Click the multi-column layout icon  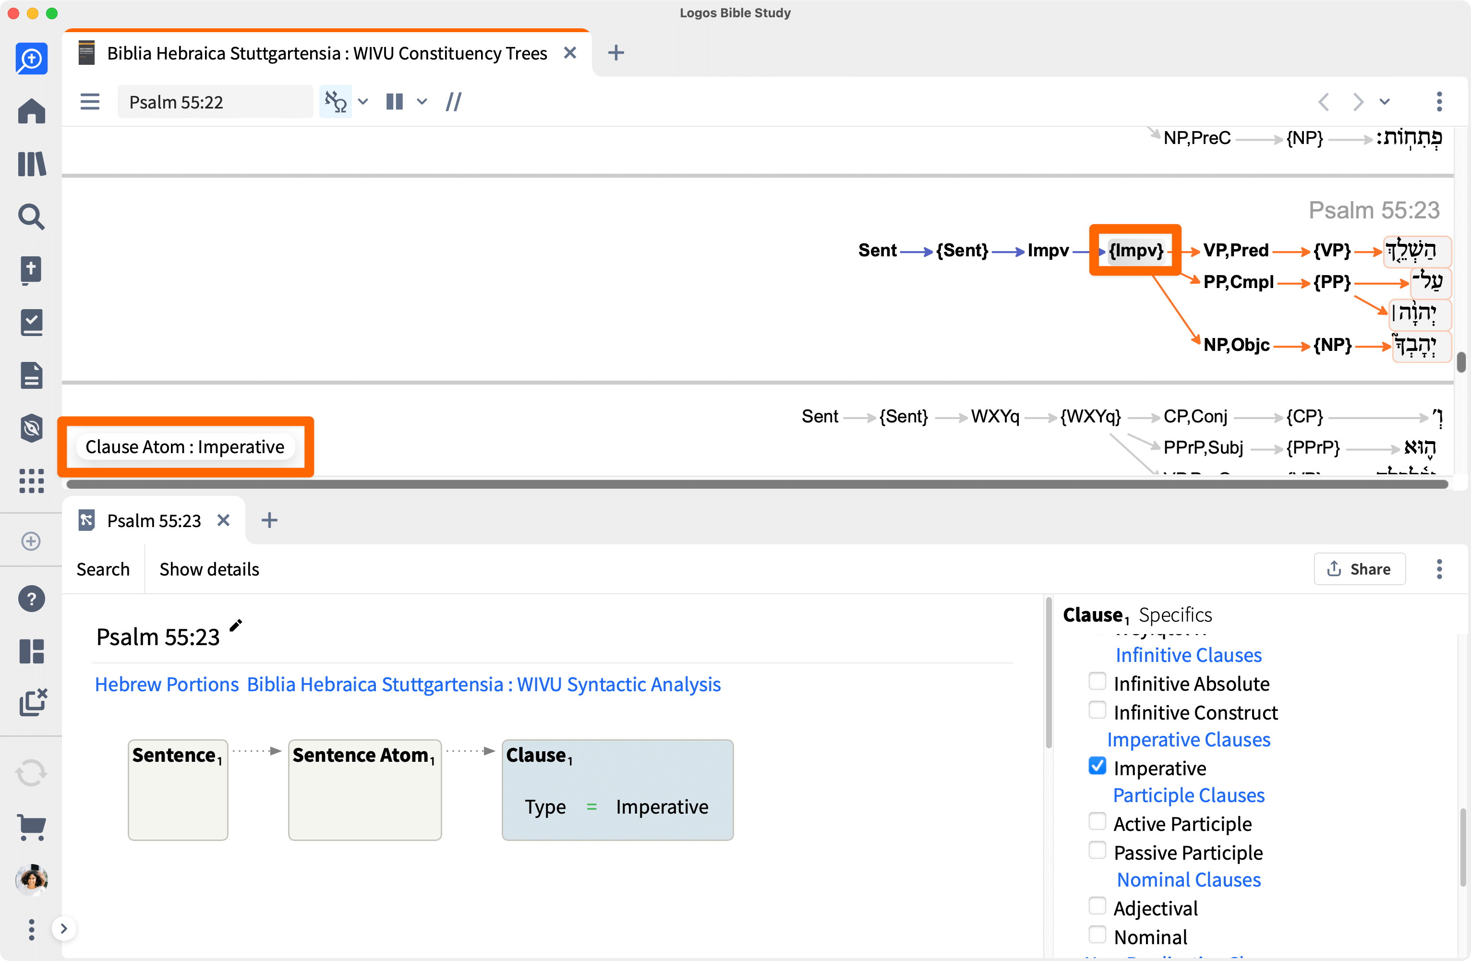coord(394,101)
